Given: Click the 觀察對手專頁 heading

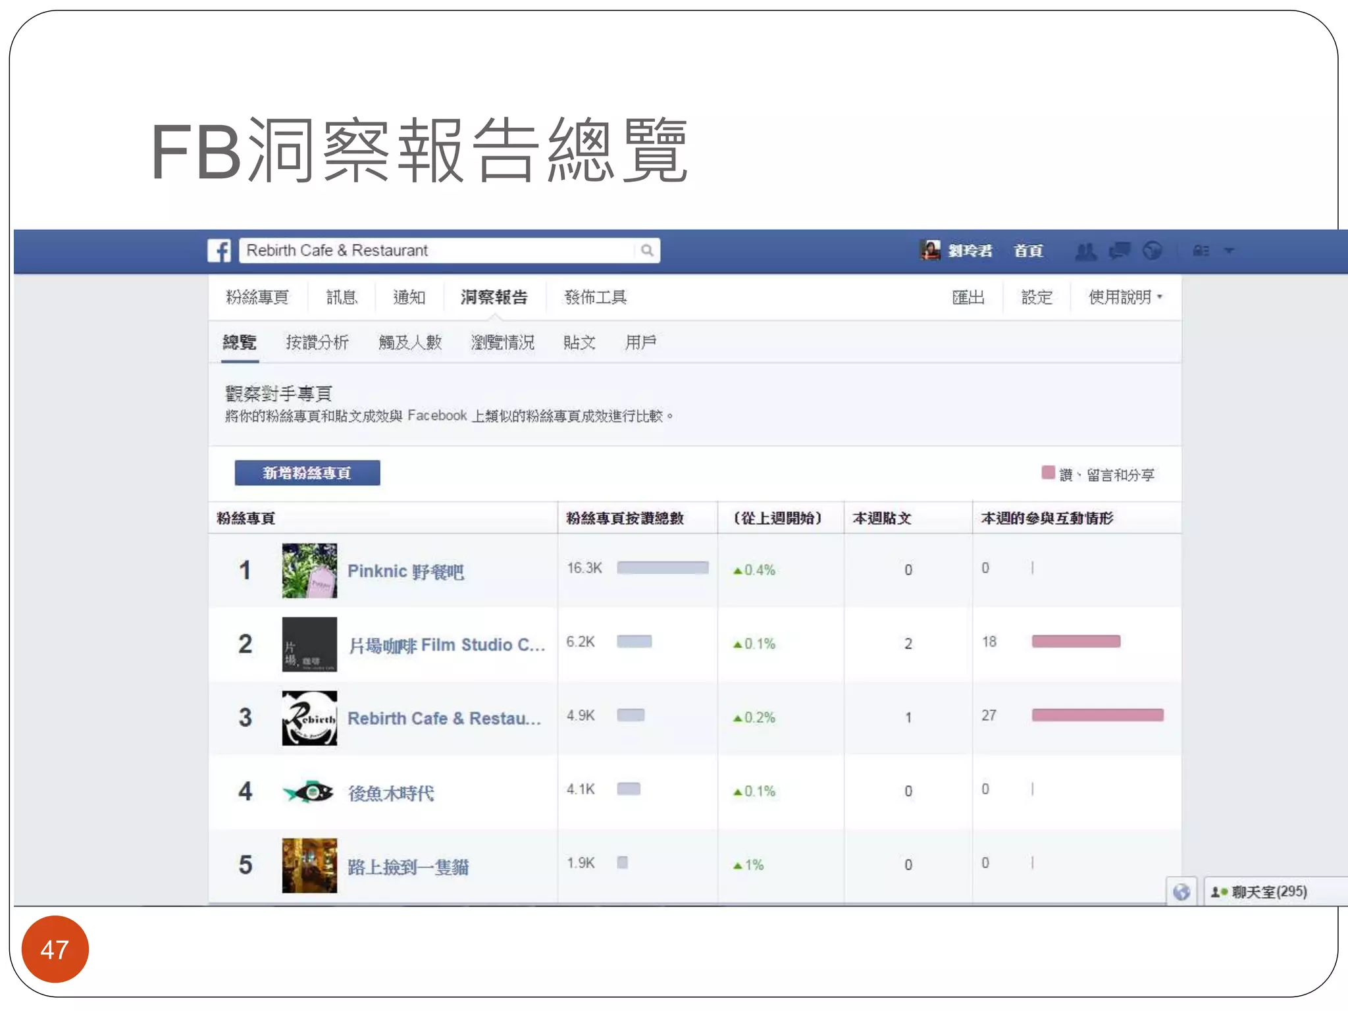Looking at the screenshot, I should [278, 394].
